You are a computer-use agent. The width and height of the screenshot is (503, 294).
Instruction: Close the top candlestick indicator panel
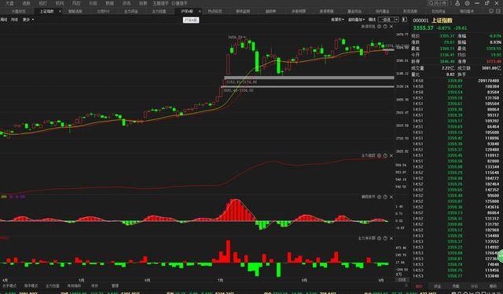point(391,27)
